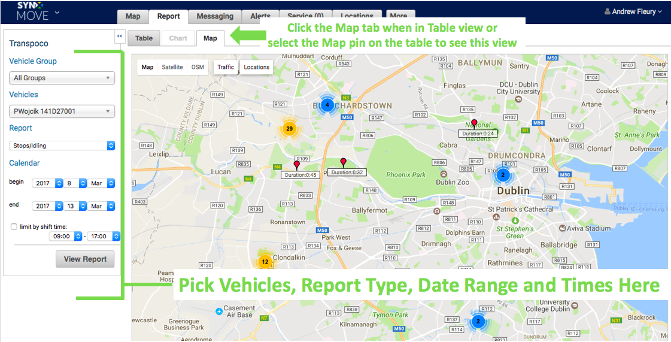Open the begin year 2017 dropdown
Viewport: 671px width, 342px height.
coord(47,183)
